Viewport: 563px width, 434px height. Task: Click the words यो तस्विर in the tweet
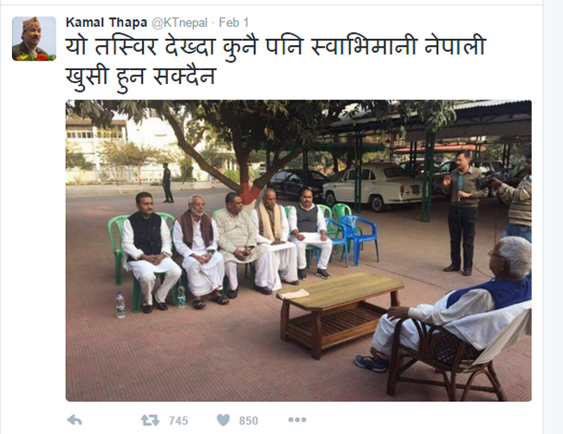pos(112,47)
